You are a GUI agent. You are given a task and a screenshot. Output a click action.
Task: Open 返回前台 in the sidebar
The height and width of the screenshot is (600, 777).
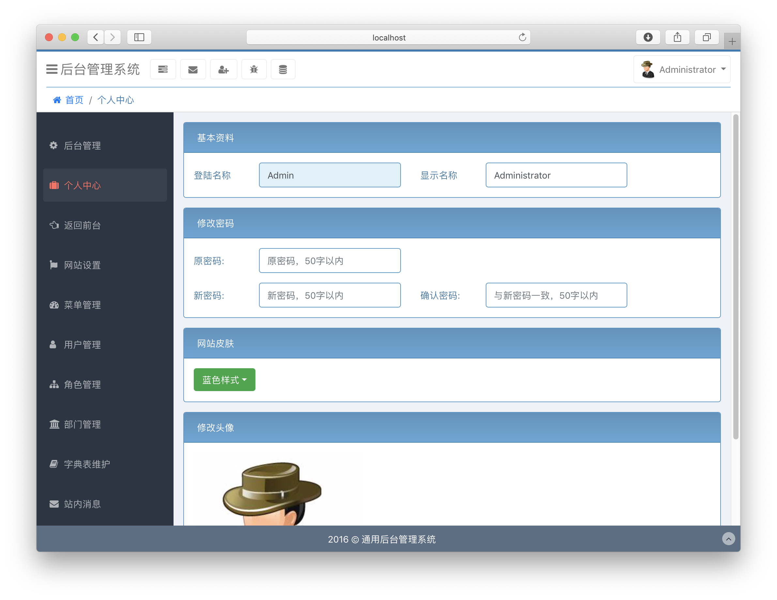tap(105, 225)
